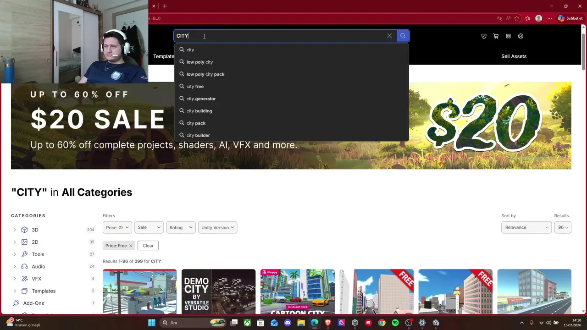Open the shield checkmark icon in site header

484,36
